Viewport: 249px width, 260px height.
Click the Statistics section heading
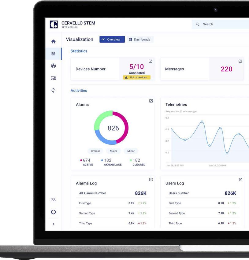click(79, 51)
